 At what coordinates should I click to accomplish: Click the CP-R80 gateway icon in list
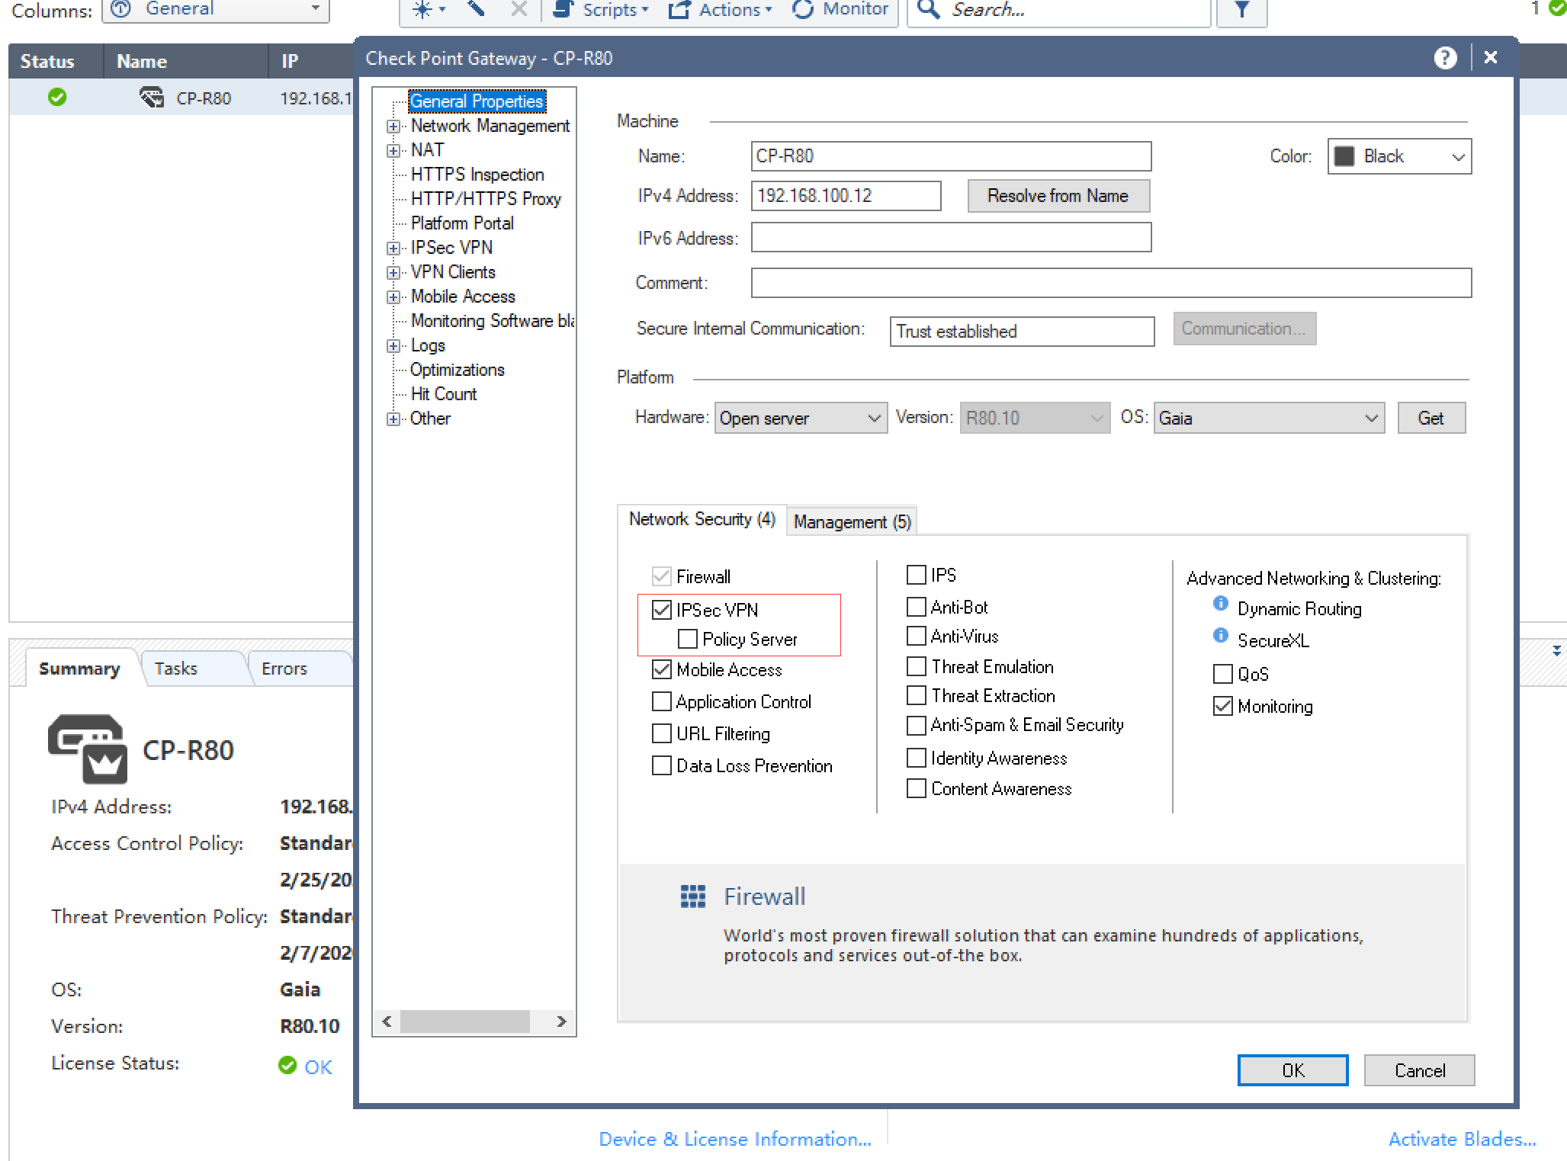point(152,98)
